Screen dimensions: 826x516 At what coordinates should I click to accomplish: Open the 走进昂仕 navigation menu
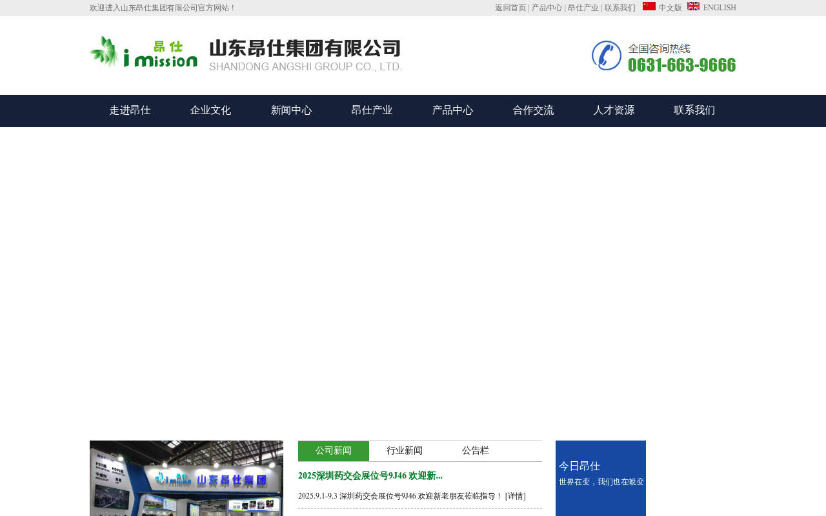tap(130, 110)
